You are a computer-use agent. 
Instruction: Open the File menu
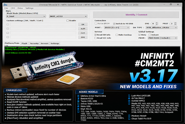point(6,8)
